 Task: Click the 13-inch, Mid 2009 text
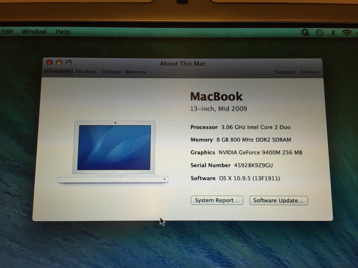(x=219, y=109)
